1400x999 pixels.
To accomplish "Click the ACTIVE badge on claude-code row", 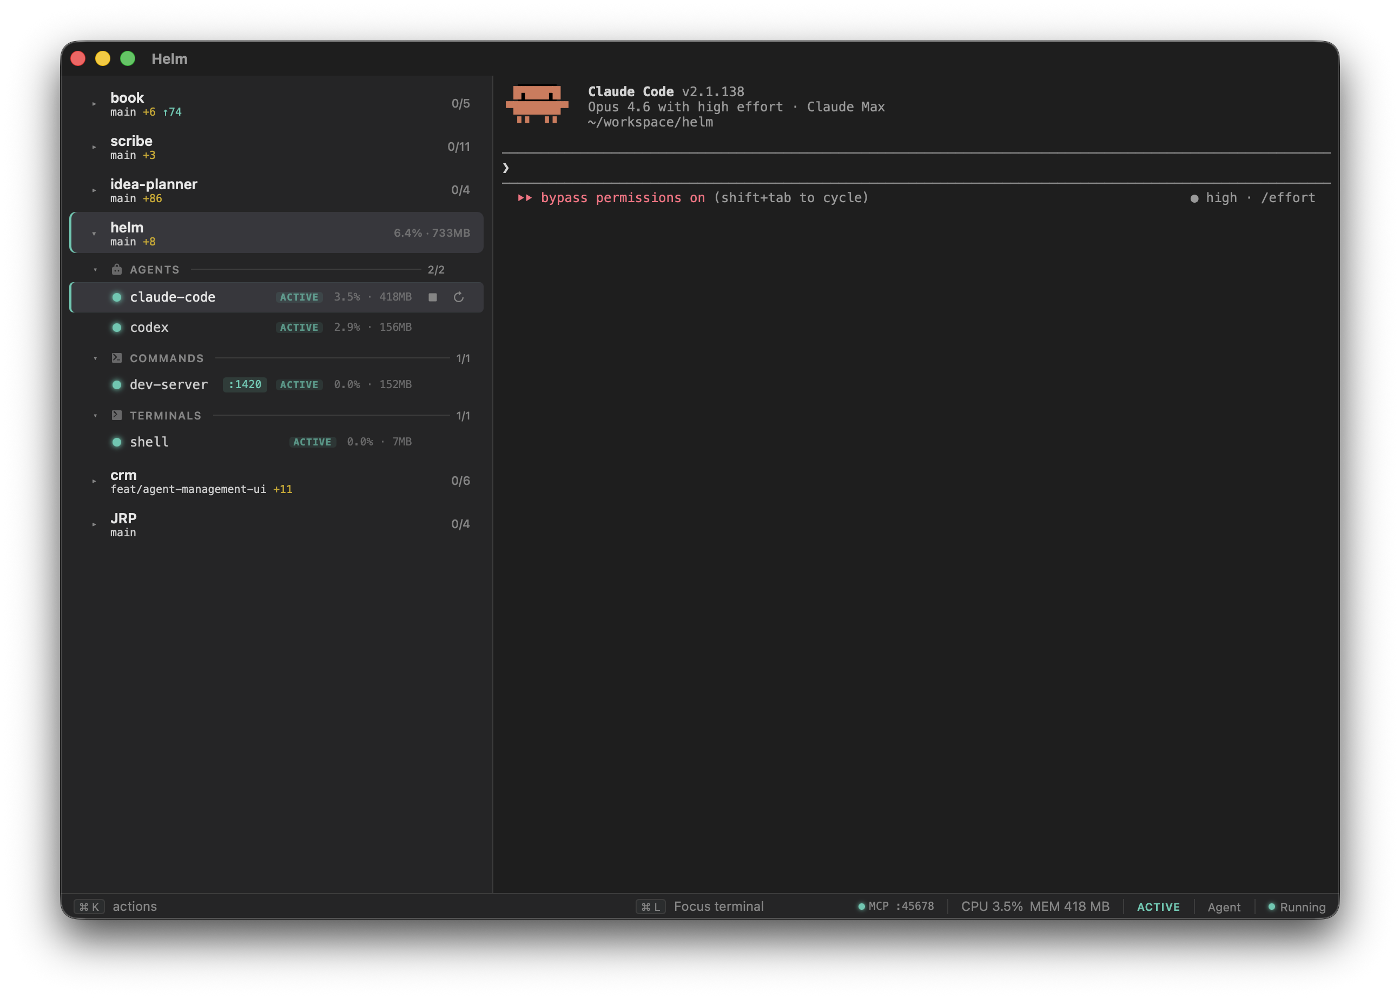I will (x=299, y=297).
